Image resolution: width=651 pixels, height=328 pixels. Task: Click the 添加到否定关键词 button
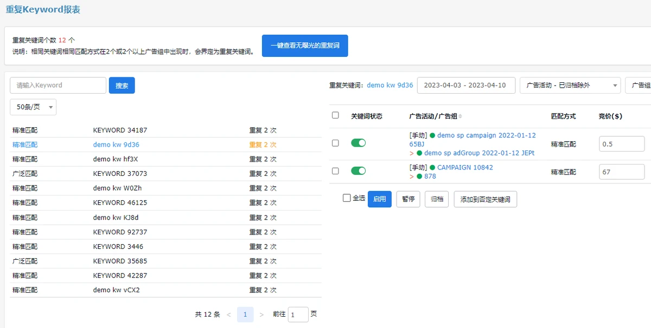pyautogui.click(x=485, y=199)
